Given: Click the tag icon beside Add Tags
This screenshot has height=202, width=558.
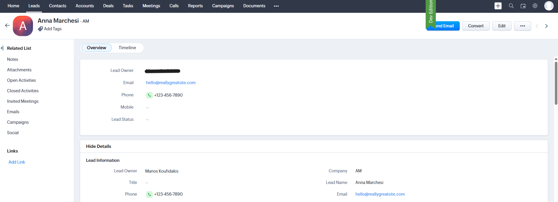Looking at the screenshot, I should 40,29.
